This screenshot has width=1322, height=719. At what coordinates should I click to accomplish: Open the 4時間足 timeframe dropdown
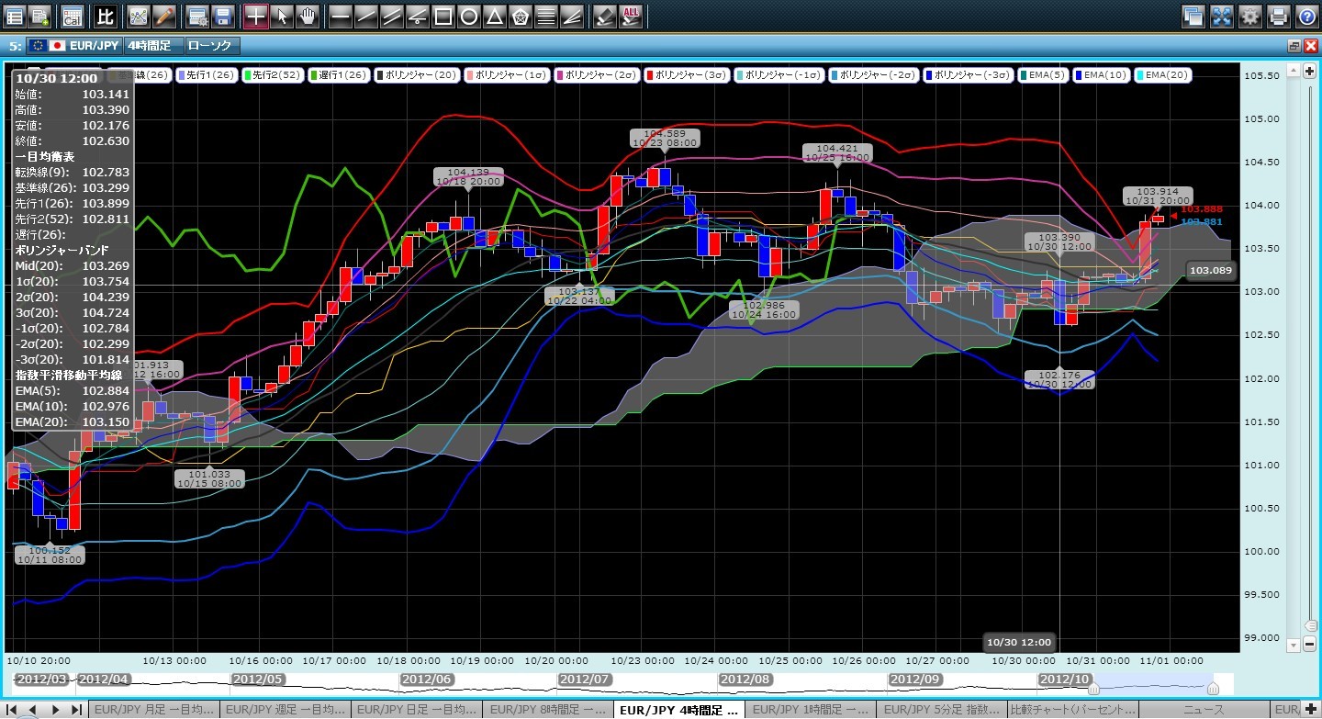pos(152,45)
